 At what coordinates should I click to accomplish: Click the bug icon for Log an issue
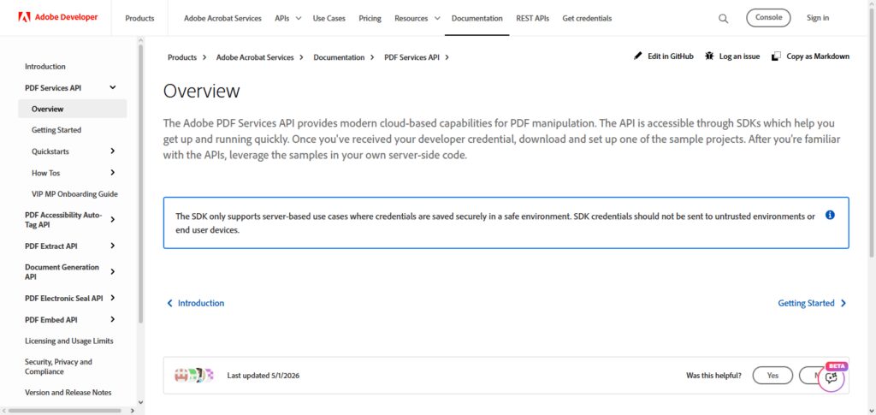pos(709,56)
